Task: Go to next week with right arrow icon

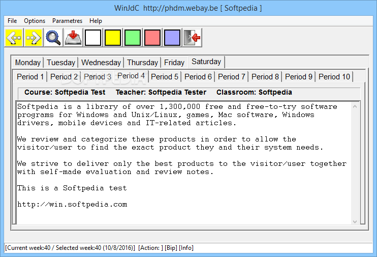Action: point(34,38)
